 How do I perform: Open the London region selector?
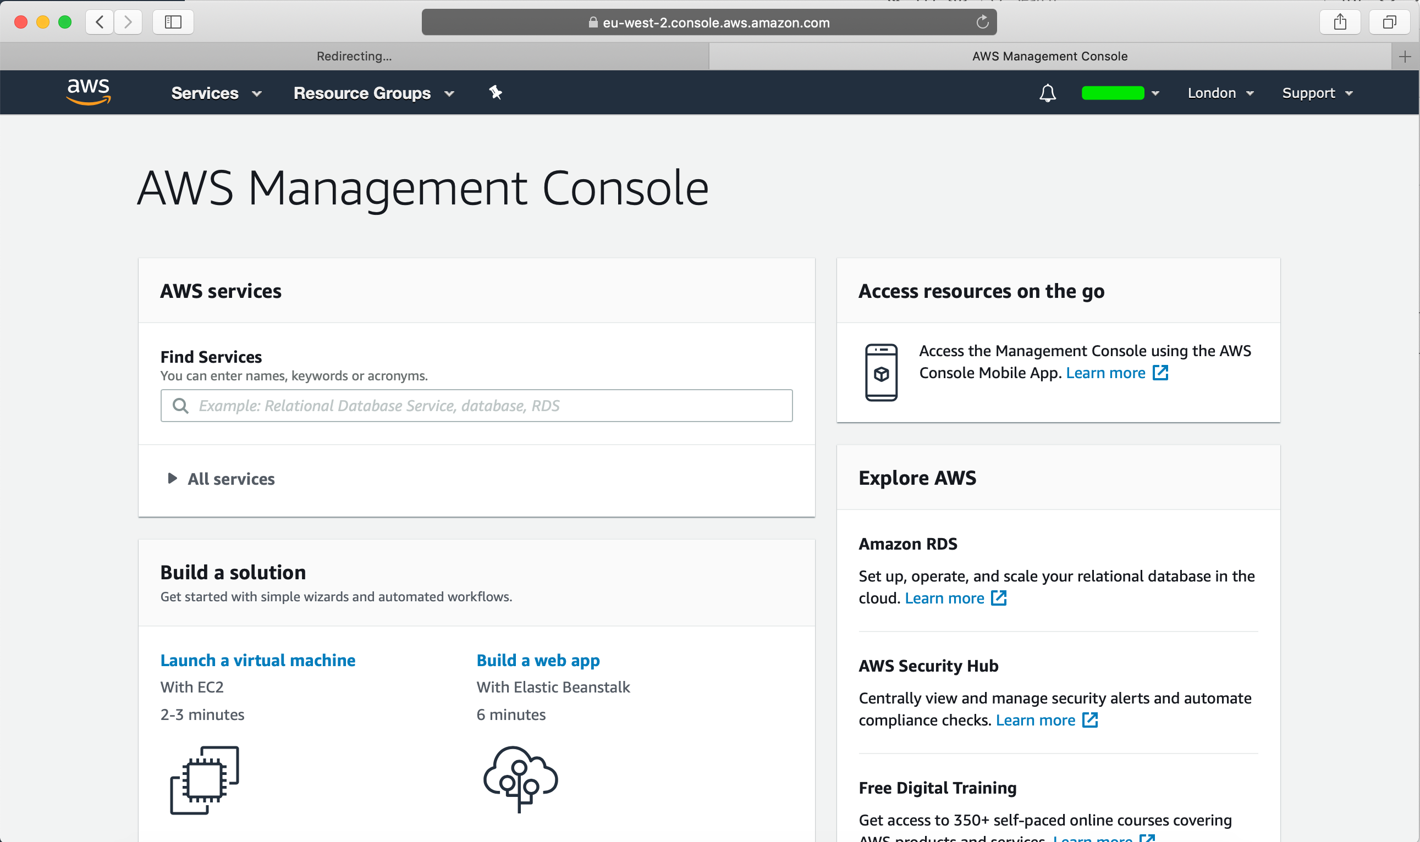tap(1221, 93)
